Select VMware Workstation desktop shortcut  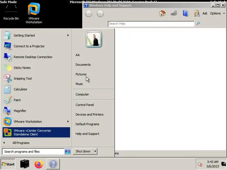pos(34,13)
